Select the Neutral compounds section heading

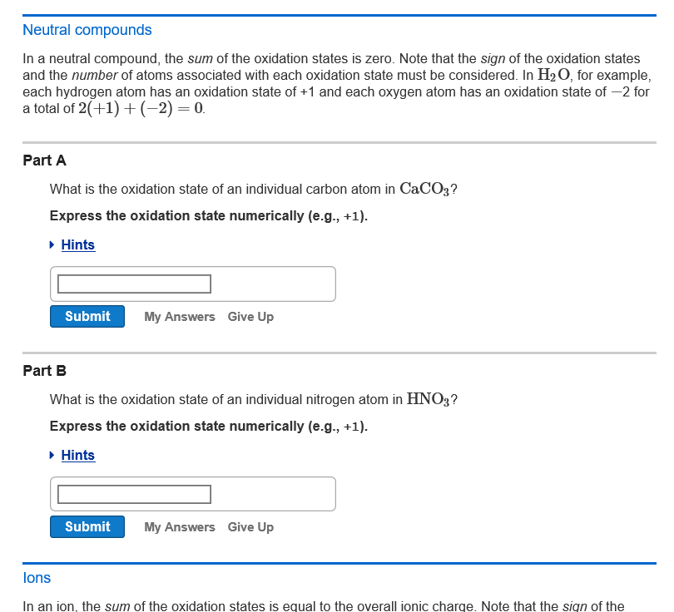tap(87, 30)
